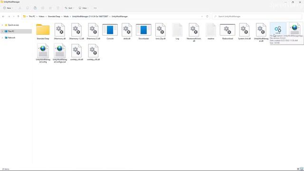Switch to large icons view in status bar
This screenshot has height=171, width=304.
(302, 169)
